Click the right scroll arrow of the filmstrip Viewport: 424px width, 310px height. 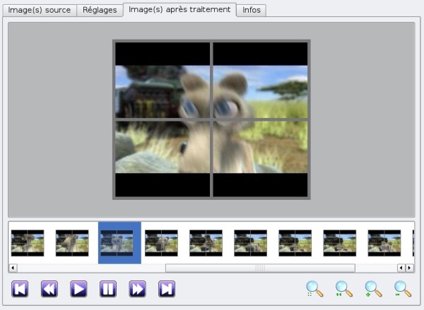click(x=409, y=268)
